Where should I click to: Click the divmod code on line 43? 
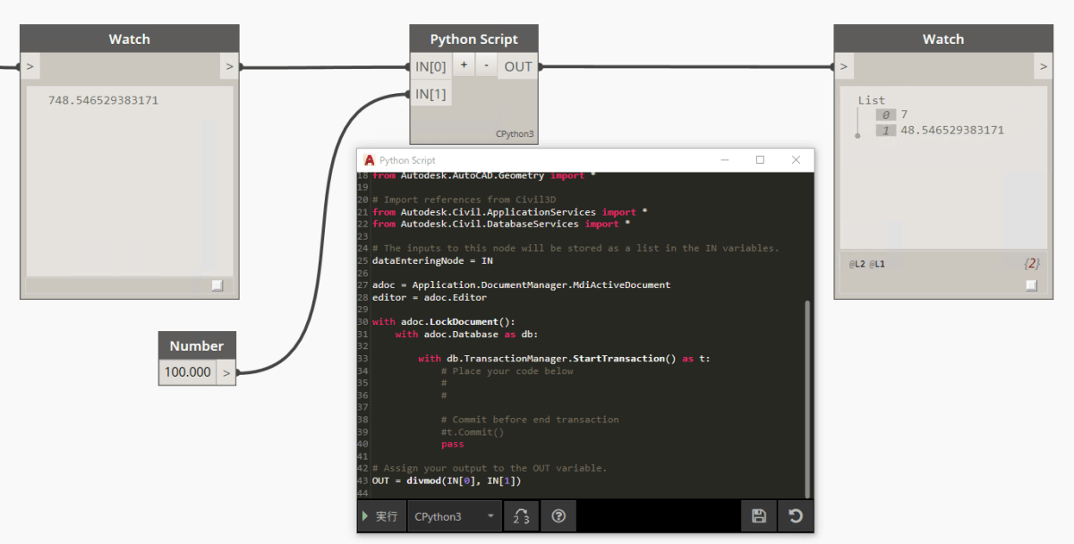447,480
